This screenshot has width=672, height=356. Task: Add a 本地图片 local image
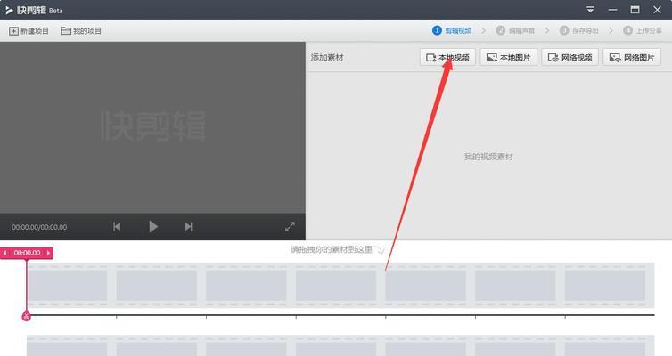coord(509,57)
